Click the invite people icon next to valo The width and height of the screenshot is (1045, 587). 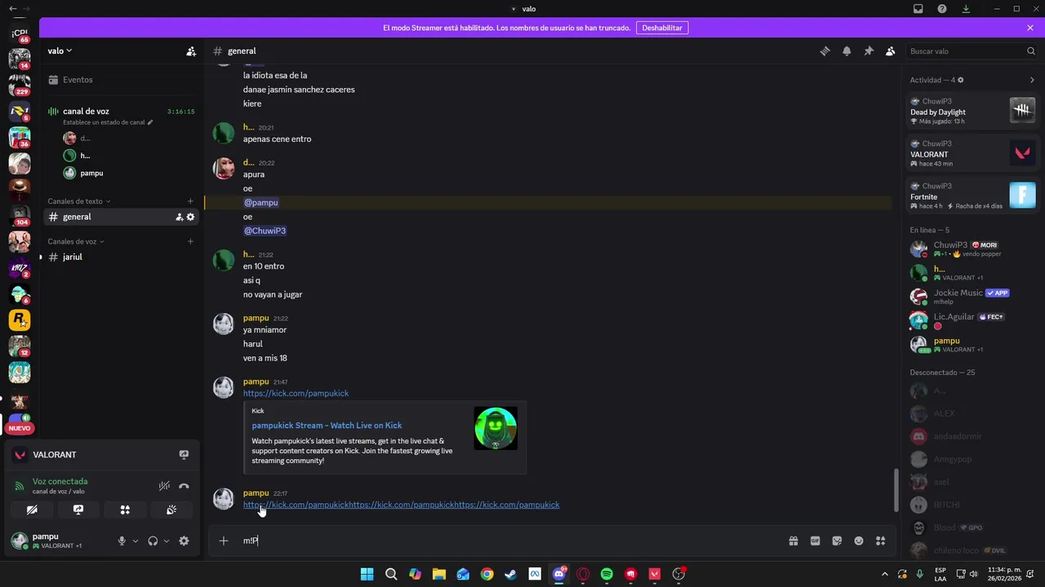tap(191, 51)
